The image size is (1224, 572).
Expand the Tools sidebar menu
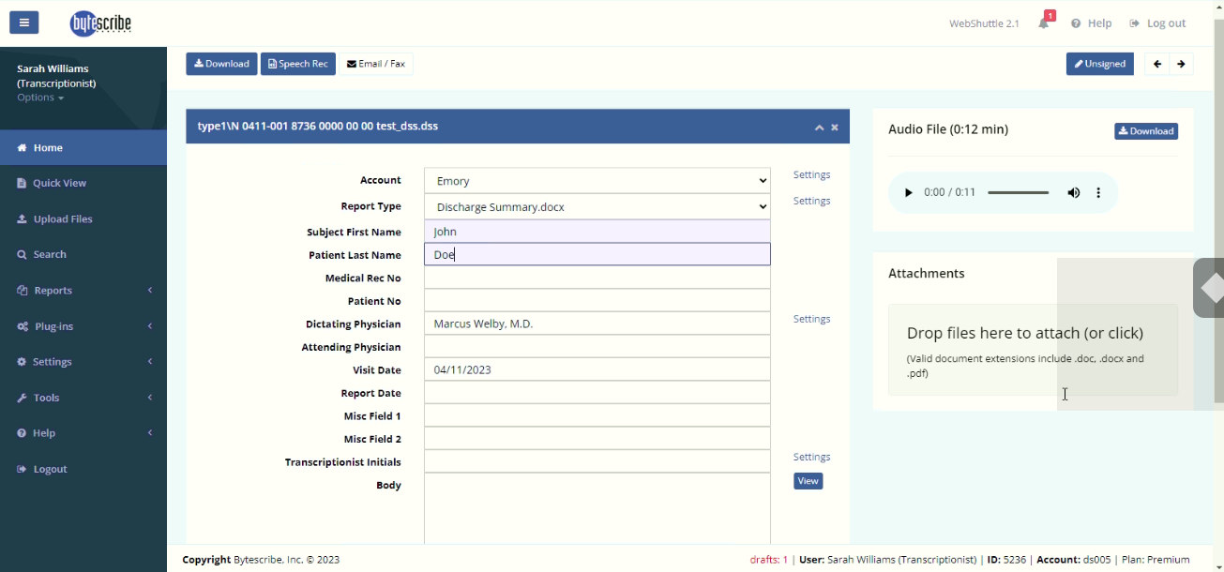coord(83,398)
